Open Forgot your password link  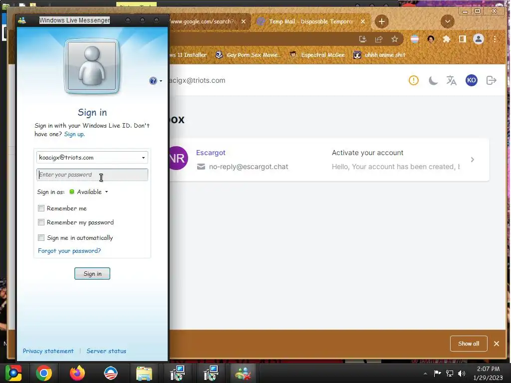coord(69,251)
